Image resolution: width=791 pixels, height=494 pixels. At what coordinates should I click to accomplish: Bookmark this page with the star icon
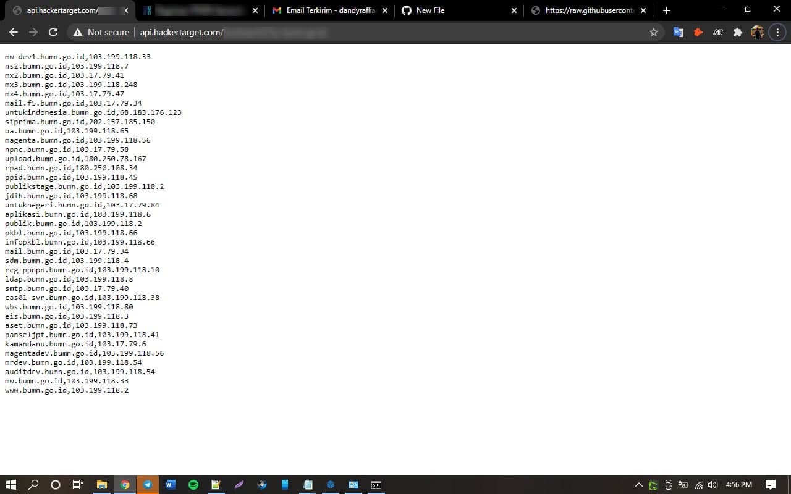(653, 32)
